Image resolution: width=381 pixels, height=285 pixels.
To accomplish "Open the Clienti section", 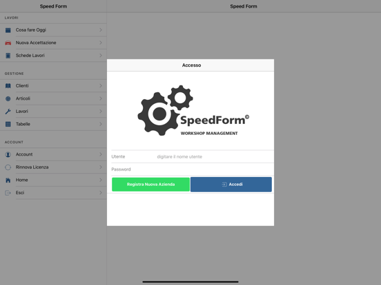I will 53,86.
